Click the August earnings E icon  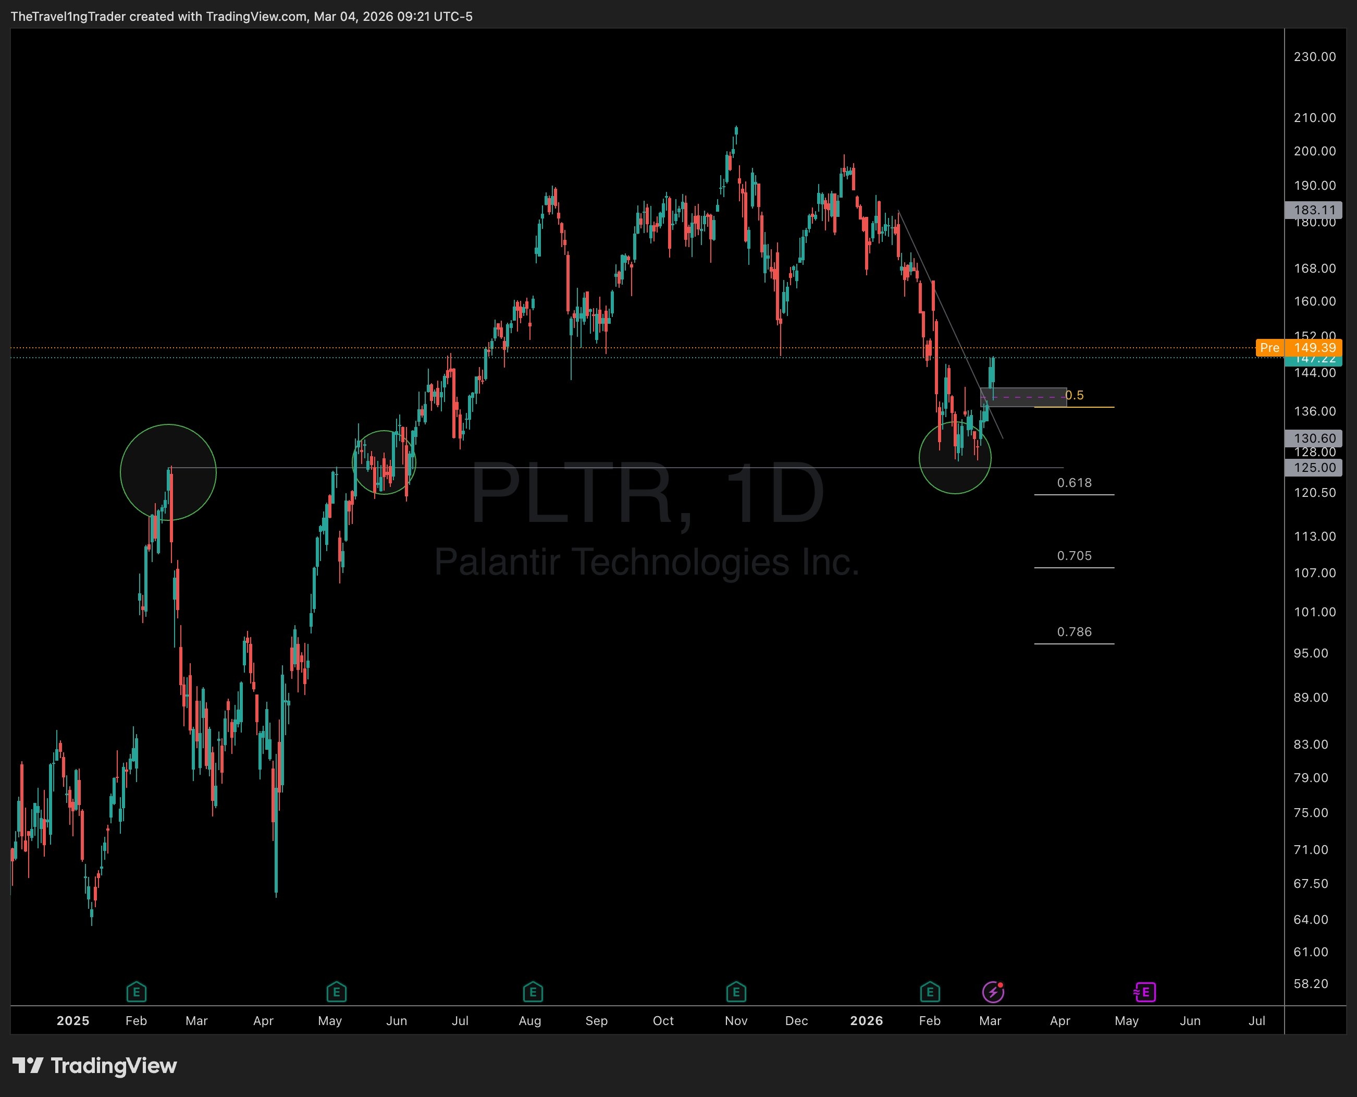(x=533, y=992)
